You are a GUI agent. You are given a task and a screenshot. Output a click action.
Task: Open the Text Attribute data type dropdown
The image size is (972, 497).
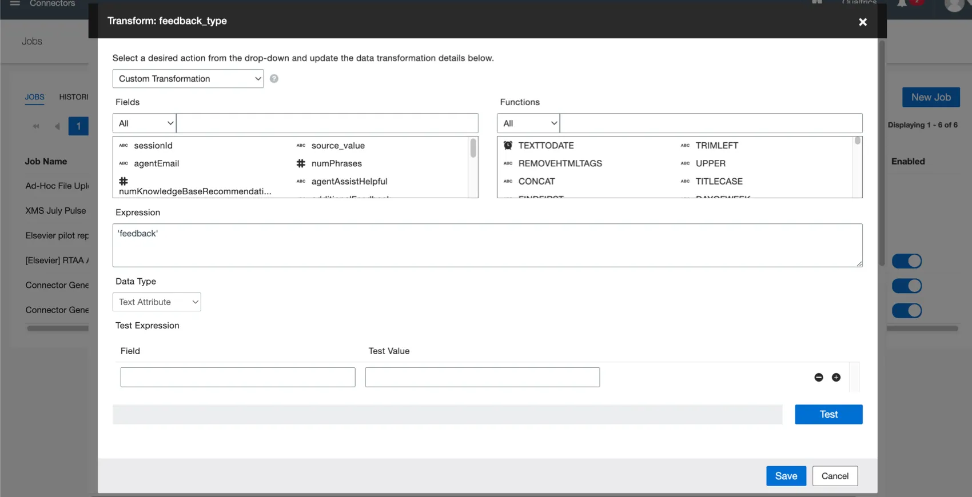point(157,302)
